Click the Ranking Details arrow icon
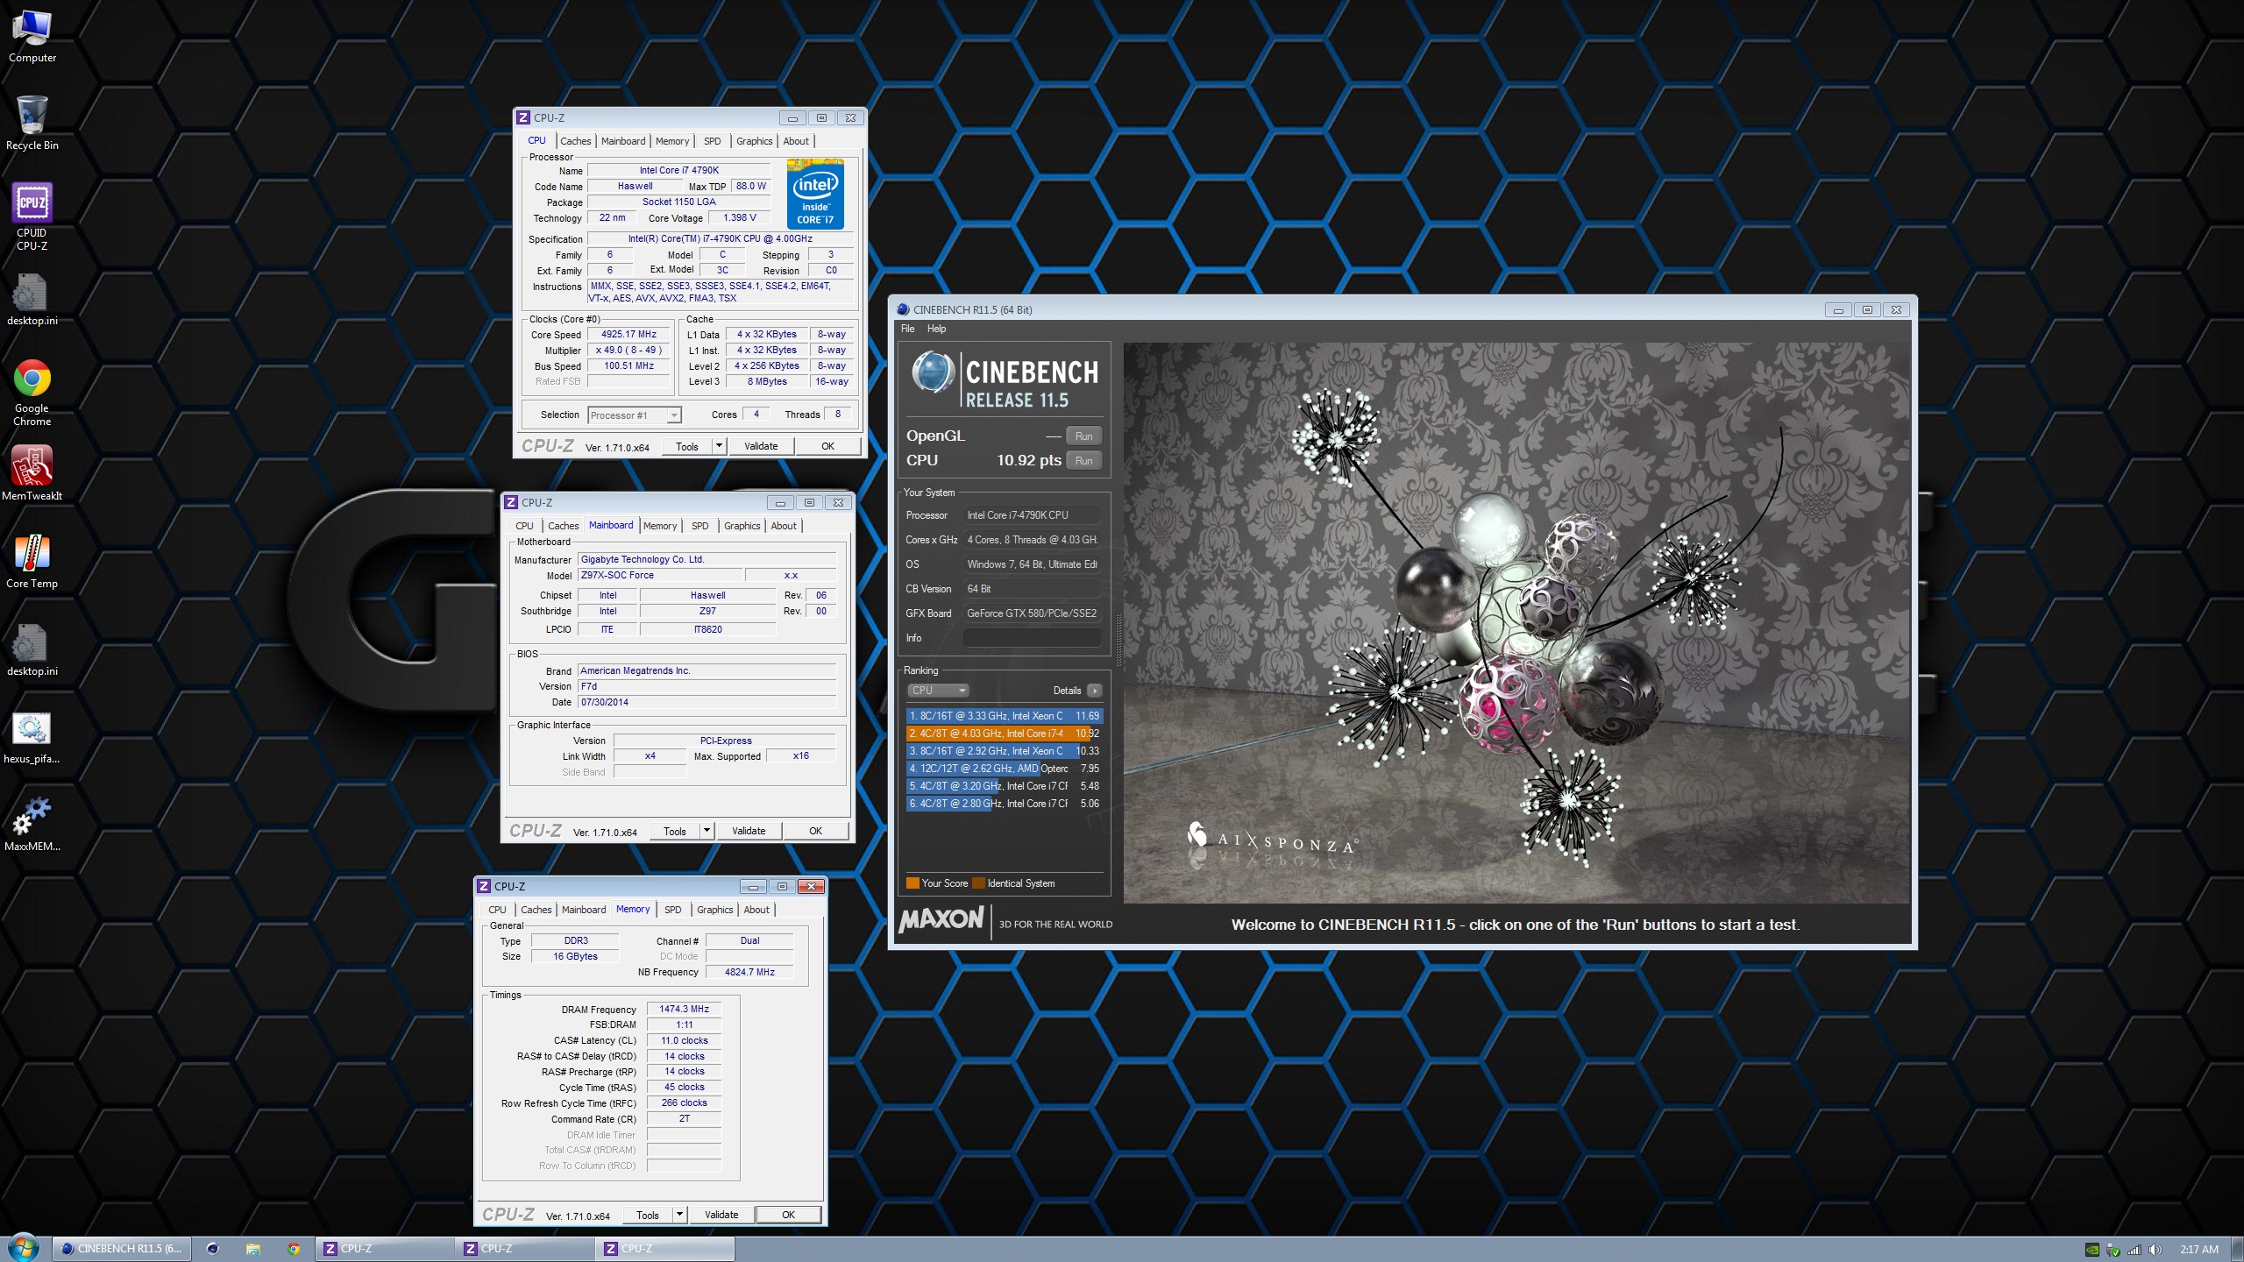 tap(1095, 691)
